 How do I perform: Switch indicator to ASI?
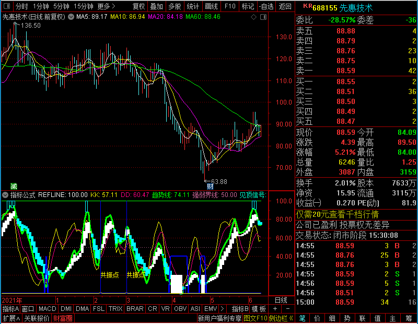click(x=195, y=309)
